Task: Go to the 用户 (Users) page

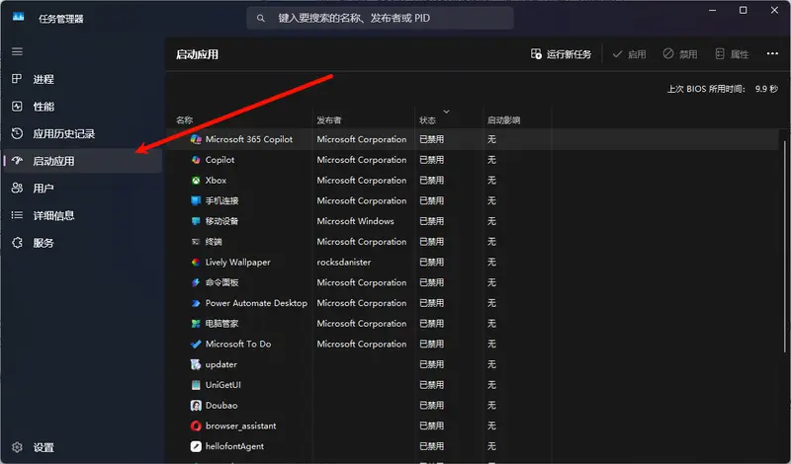Action: 82,188
